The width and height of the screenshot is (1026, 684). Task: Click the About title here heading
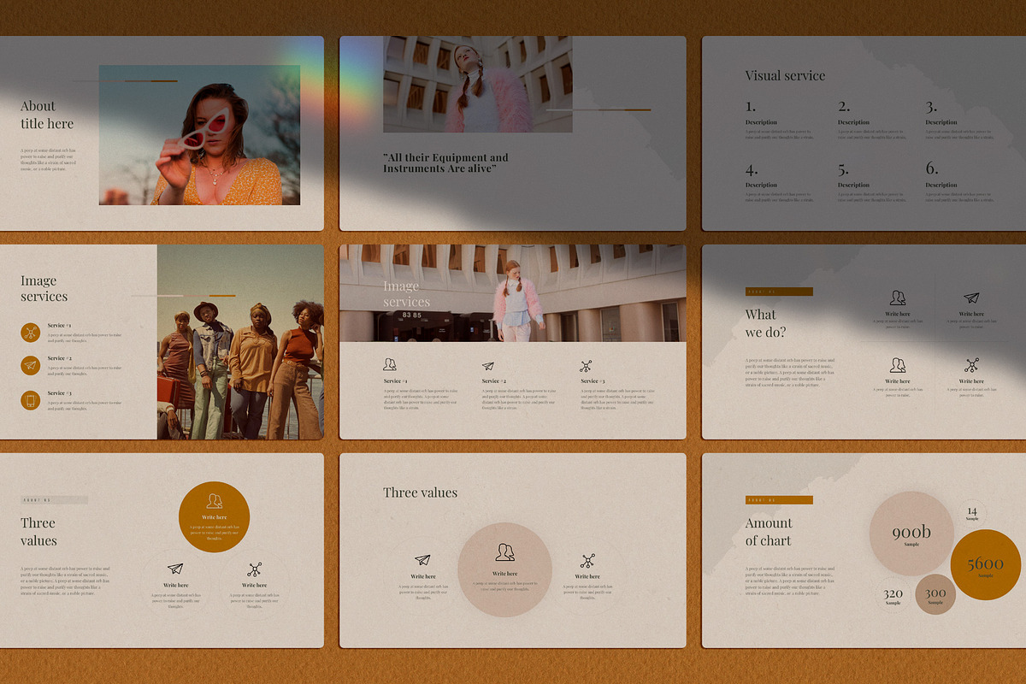(47, 115)
